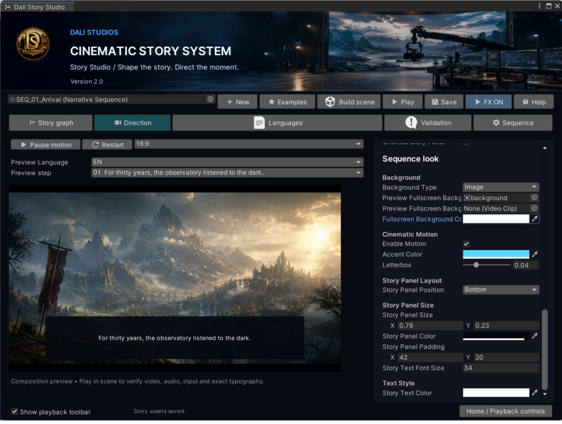Click the Fullscreen Background Color label
The width and height of the screenshot is (562, 424).
coord(422,219)
